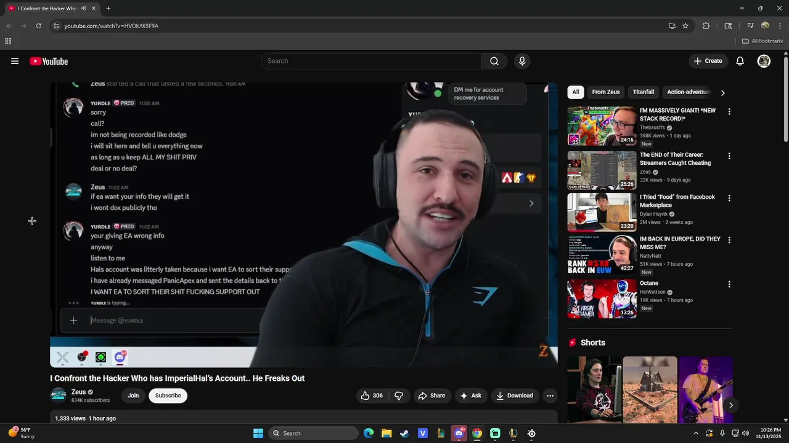Screen dimensions: 789x443
Task: Open options for IM BACK IN EUROPE video
Action: 729,240
